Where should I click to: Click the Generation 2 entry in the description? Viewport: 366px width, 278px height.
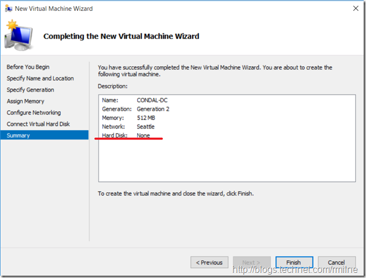(153, 109)
